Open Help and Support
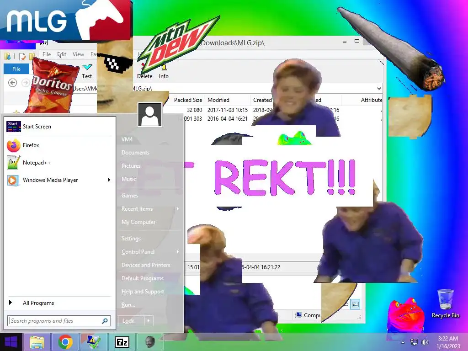 (x=143, y=292)
